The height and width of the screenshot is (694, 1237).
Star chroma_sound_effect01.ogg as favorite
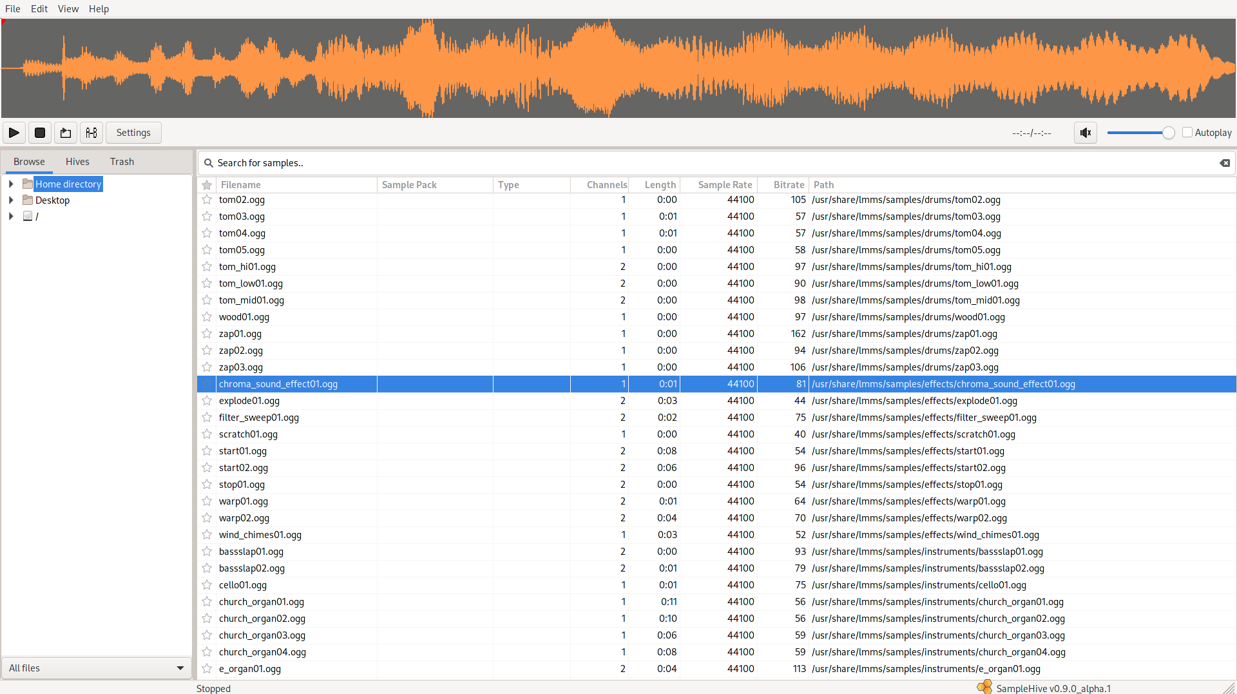(x=207, y=383)
